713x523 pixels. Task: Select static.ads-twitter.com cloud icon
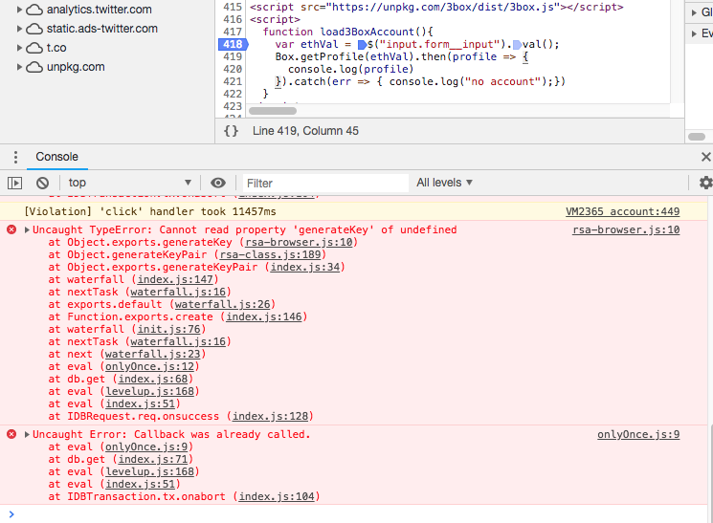(34, 29)
